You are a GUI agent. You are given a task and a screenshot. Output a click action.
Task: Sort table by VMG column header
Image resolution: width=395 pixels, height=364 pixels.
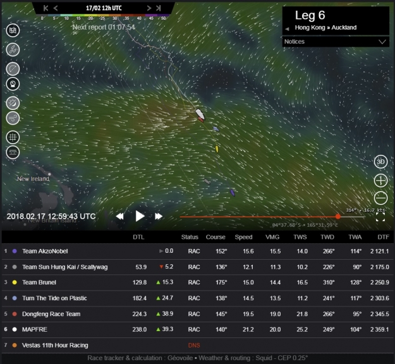pos(272,237)
